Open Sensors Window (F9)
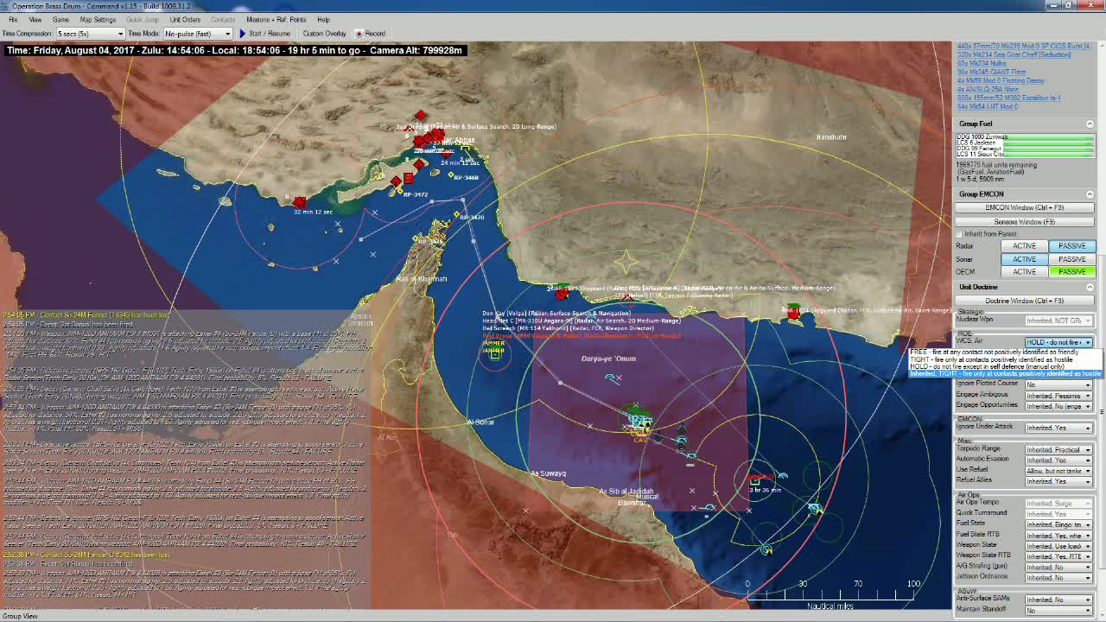The image size is (1106, 622). click(1024, 221)
